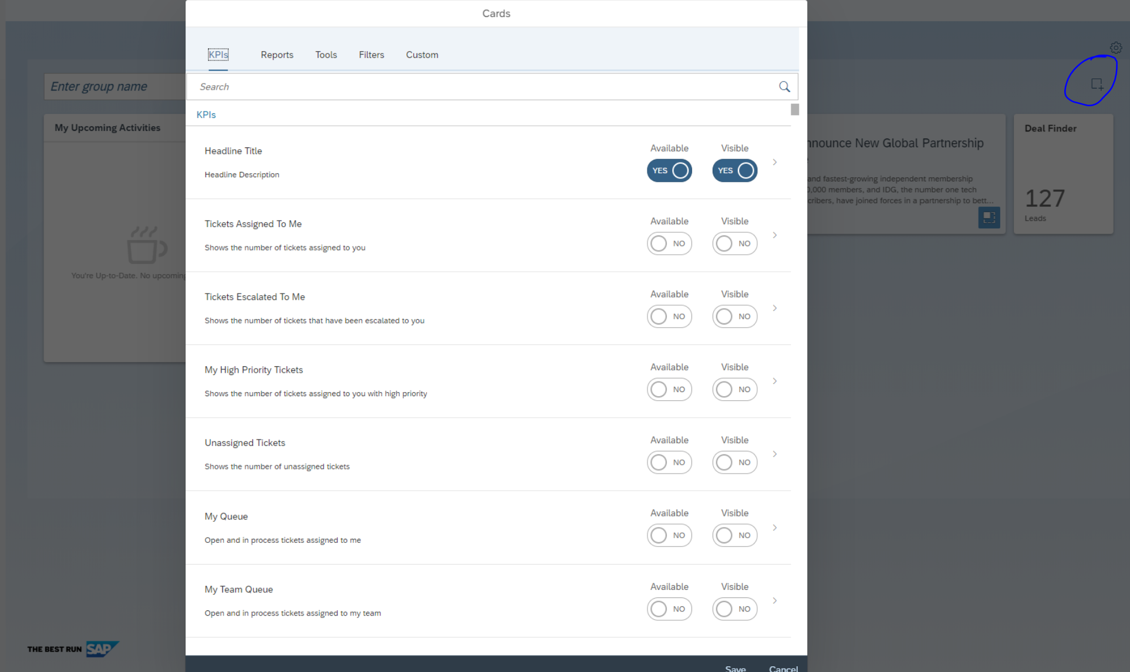Screen dimensions: 1130x672
Task: Enable Available for Unassigned Tickets
Action: click(669, 462)
